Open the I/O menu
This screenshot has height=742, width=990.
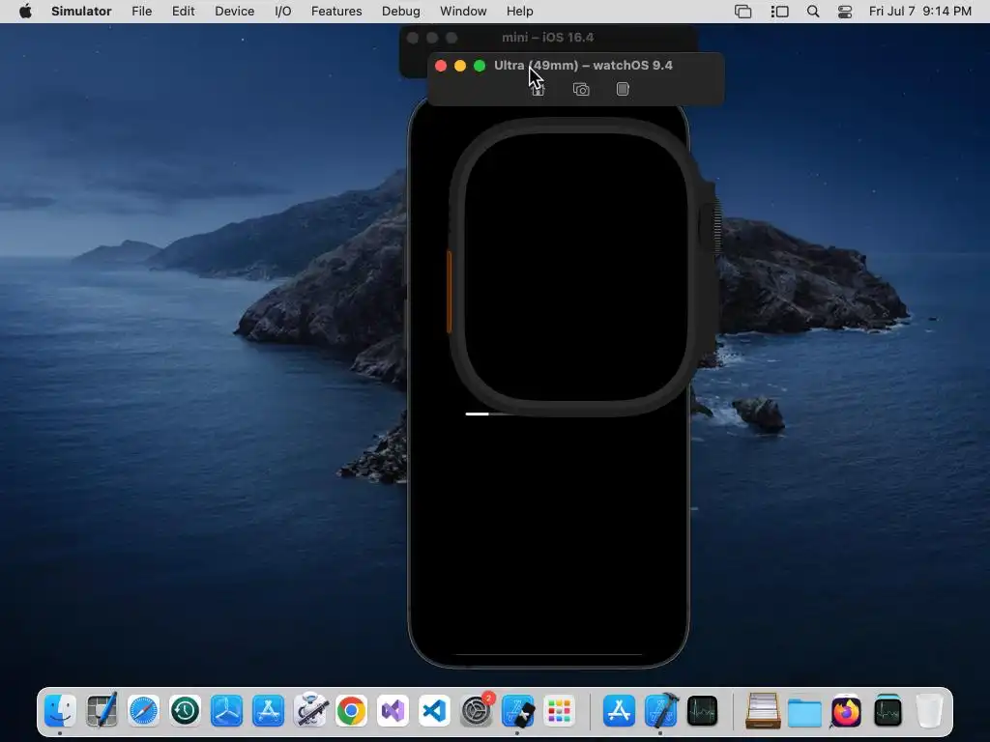(x=283, y=12)
